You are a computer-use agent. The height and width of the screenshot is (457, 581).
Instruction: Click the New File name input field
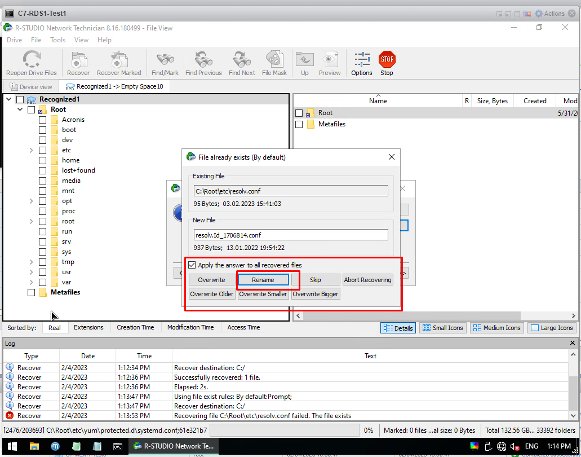coord(291,235)
